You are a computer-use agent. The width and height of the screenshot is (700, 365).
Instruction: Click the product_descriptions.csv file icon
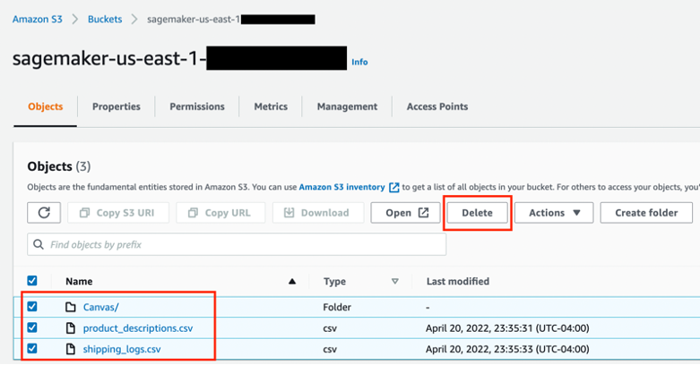[x=71, y=327]
